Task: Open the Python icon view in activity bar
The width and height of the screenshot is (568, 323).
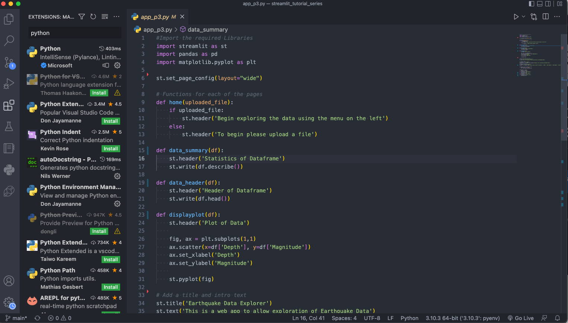Action: click(x=9, y=170)
